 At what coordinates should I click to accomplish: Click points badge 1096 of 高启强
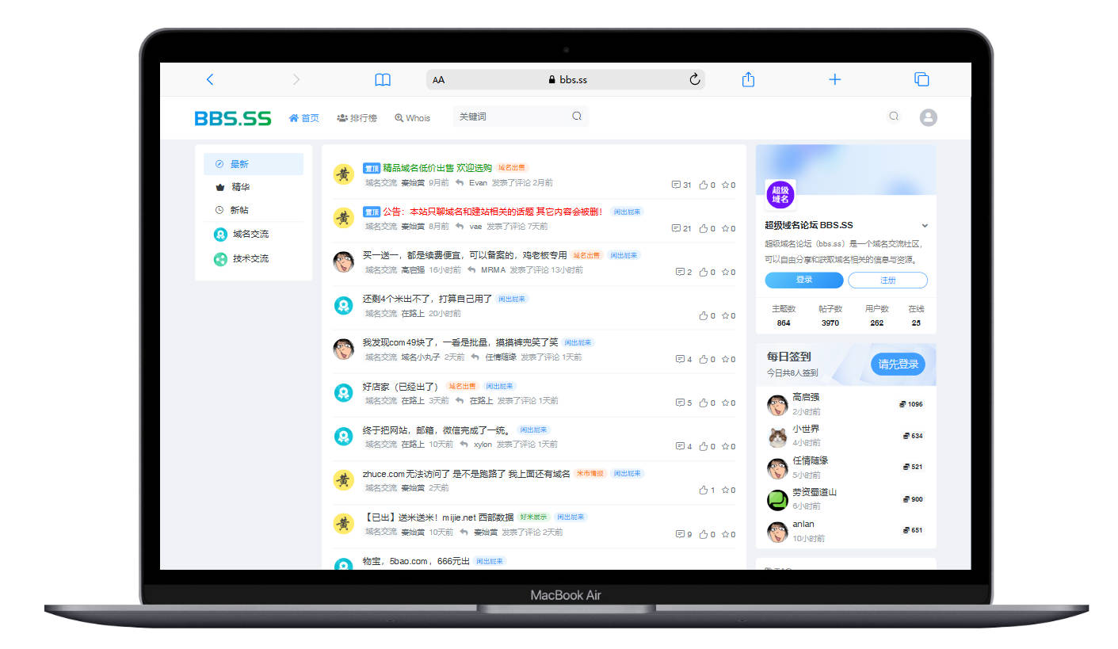(x=912, y=404)
